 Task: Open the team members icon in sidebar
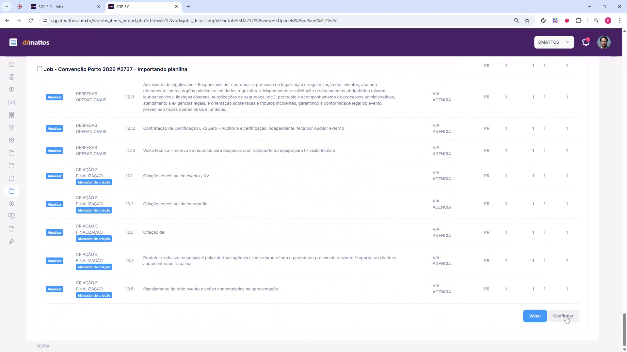click(x=12, y=127)
